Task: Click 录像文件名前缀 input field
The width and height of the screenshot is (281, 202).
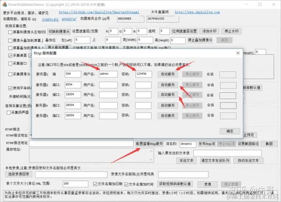Action: pyautogui.click(x=183, y=175)
